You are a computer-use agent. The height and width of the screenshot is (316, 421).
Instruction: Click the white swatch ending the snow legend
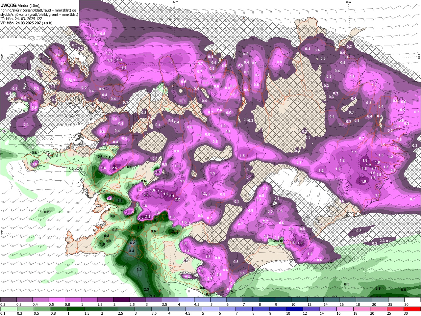[x=412, y=300]
